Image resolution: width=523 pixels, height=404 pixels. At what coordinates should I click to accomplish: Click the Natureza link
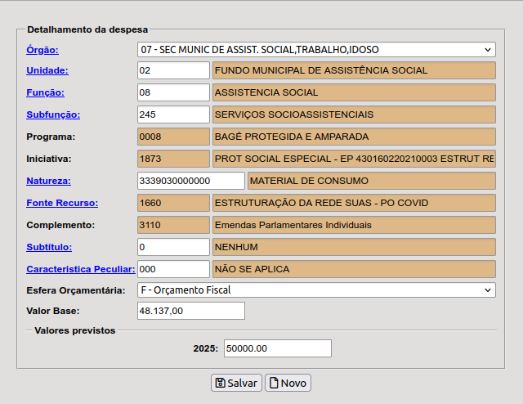tap(48, 180)
